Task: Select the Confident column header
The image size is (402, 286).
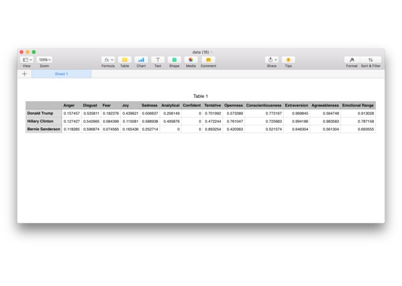Action: point(192,105)
